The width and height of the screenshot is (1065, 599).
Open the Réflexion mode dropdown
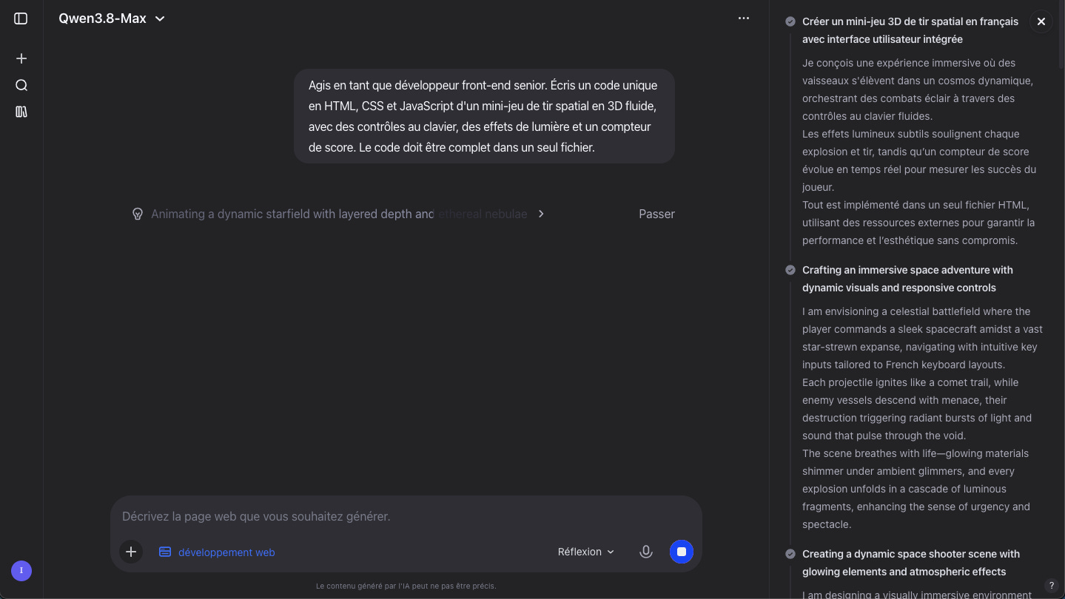[x=586, y=552]
